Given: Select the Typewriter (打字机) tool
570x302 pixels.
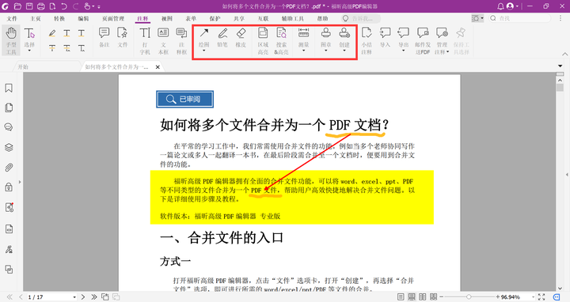Looking at the screenshot, I should tap(145, 40).
